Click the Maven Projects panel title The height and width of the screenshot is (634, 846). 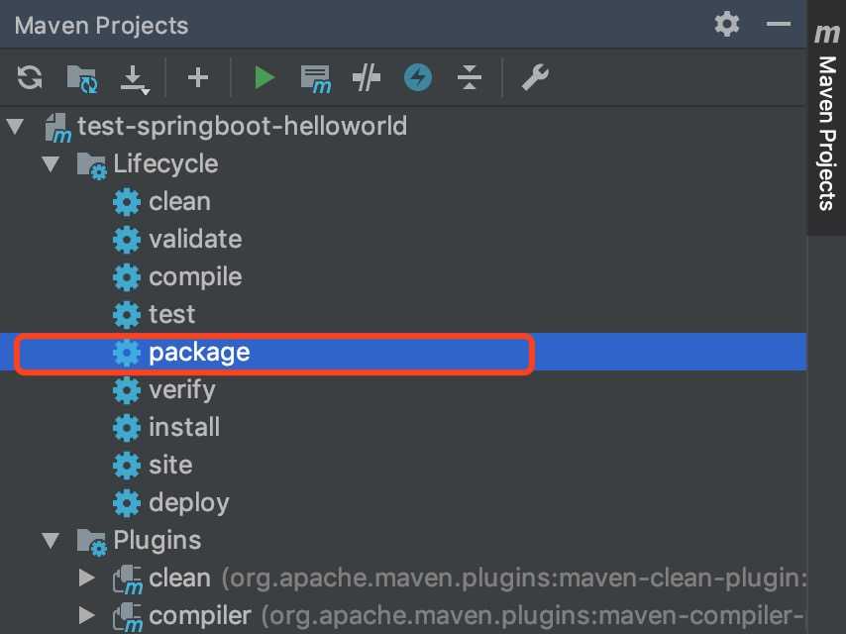click(101, 26)
